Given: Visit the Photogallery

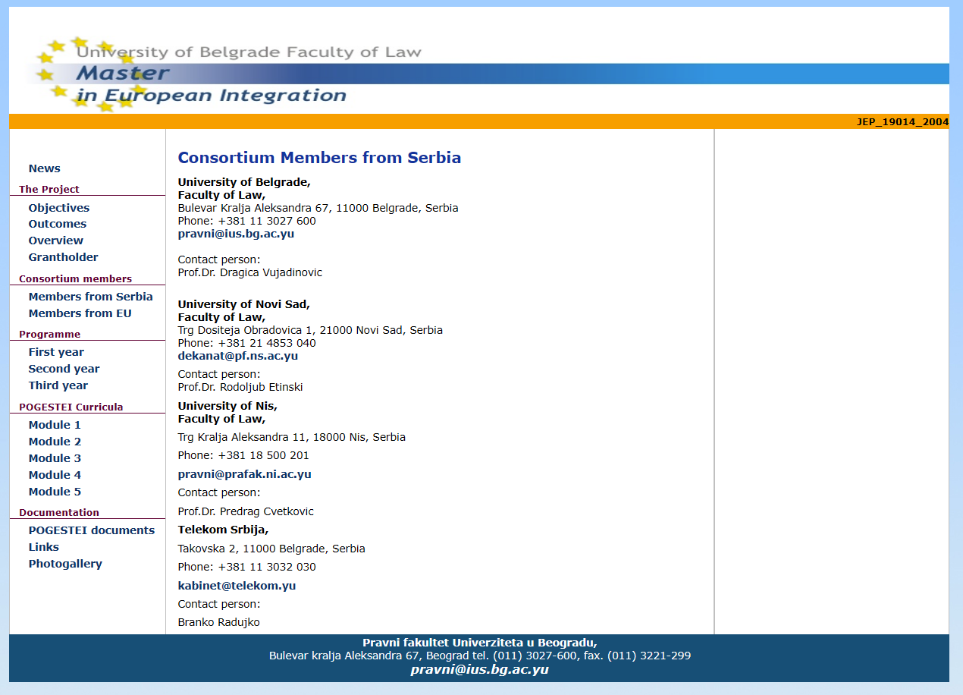Looking at the screenshot, I should click(x=65, y=564).
